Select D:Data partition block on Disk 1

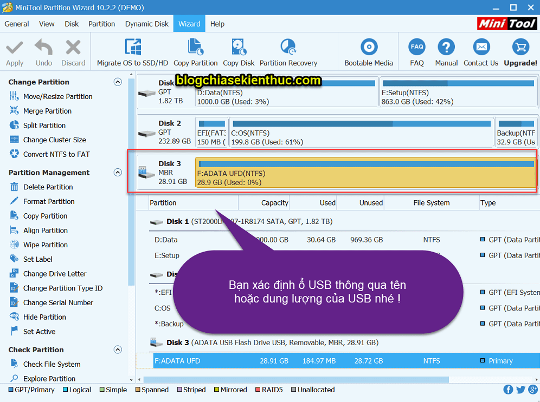pyautogui.click(x=286, y=92)
